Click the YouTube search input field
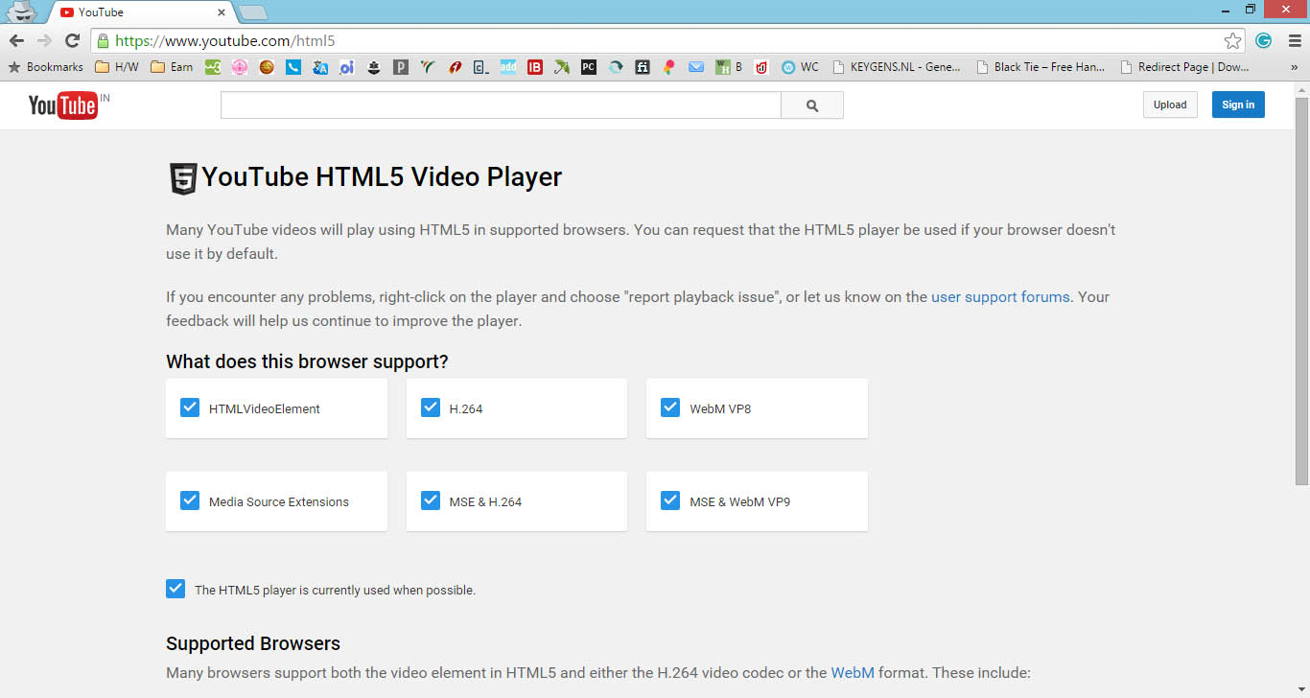This screenshot has width=1310, height=698. (501, 105)
